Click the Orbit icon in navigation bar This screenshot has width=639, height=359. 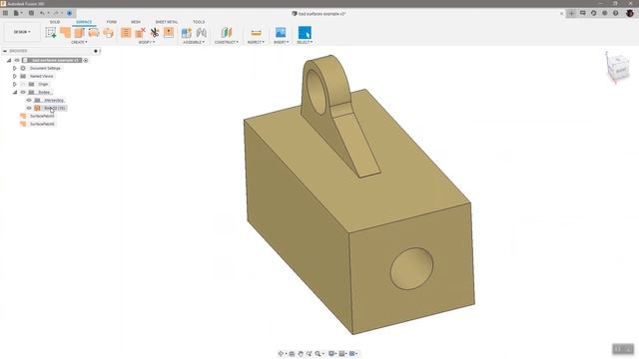click(x=281, y=354)
